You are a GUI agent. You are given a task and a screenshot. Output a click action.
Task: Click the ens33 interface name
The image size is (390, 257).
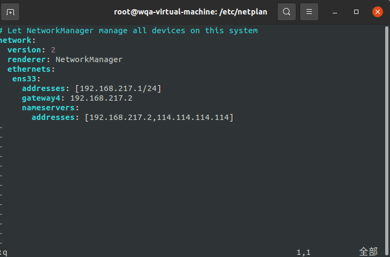(25, 79)
